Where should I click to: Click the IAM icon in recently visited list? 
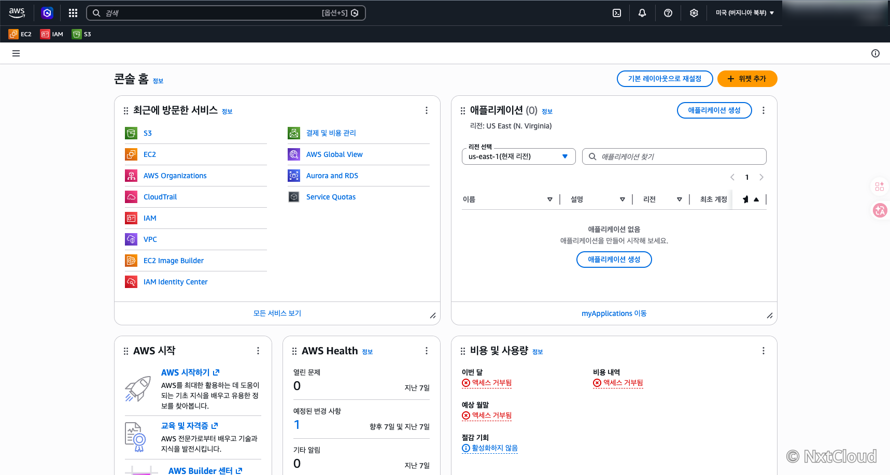tap(131, 218)
